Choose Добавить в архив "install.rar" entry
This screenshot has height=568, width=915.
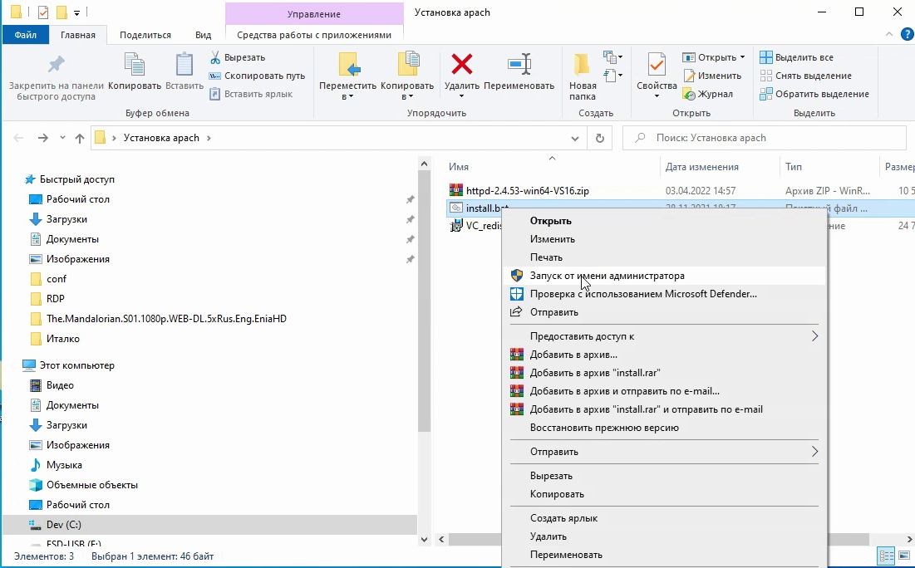coord(664,373)
